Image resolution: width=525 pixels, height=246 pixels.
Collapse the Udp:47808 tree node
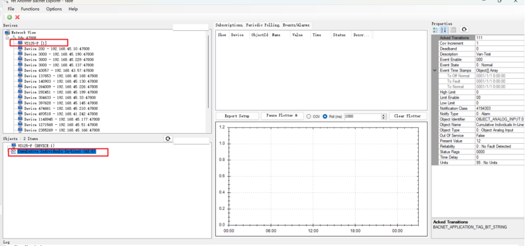[7, 38]
